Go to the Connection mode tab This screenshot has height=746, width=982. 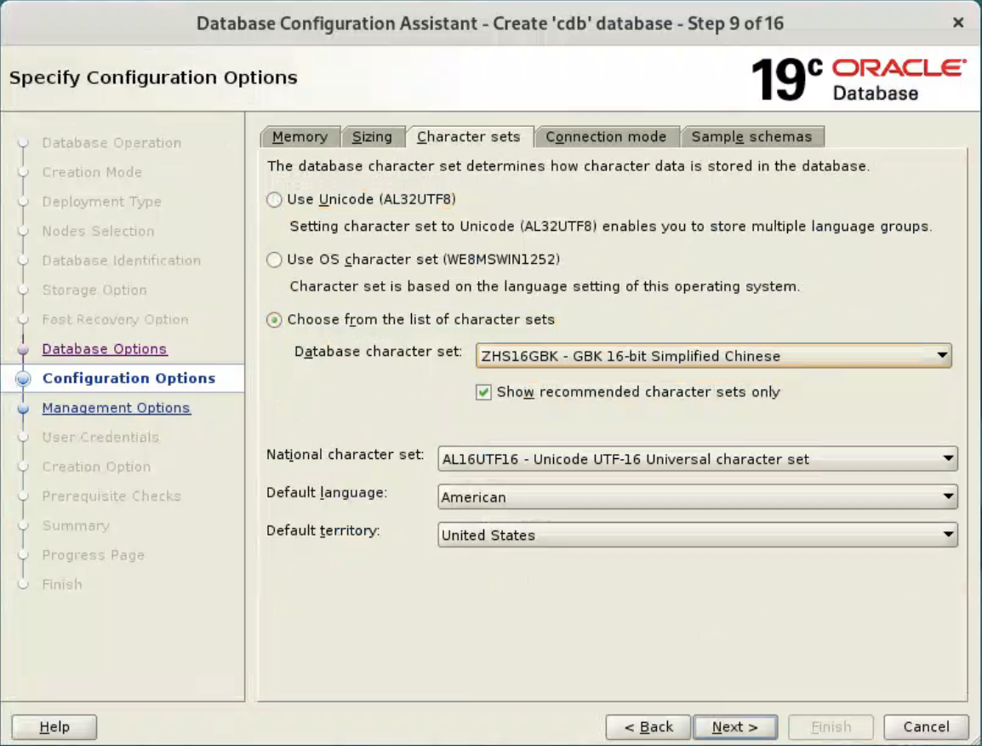[606, 136]
